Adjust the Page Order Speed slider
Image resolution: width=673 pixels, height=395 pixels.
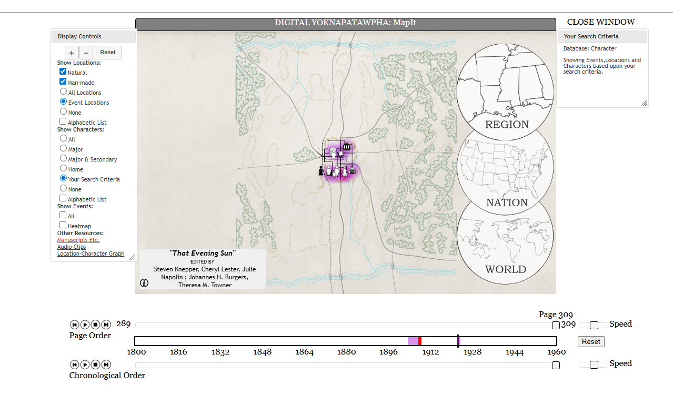coord(594,325)
